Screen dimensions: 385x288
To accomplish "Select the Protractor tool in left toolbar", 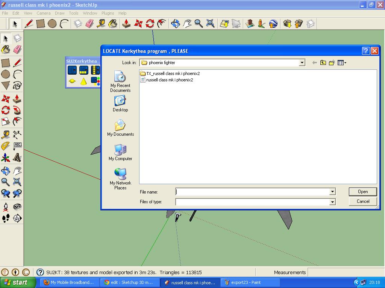I will point(6,146).
